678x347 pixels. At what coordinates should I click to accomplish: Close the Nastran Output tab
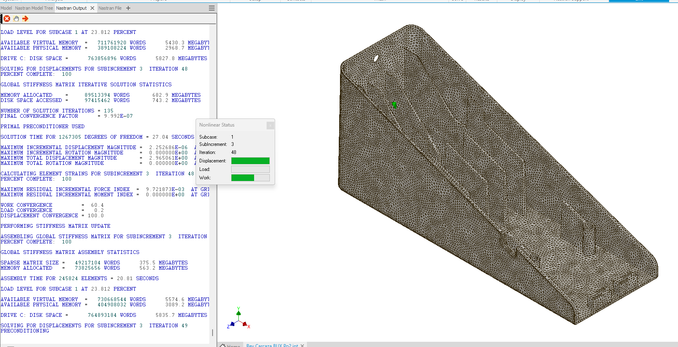coord(92,8)
